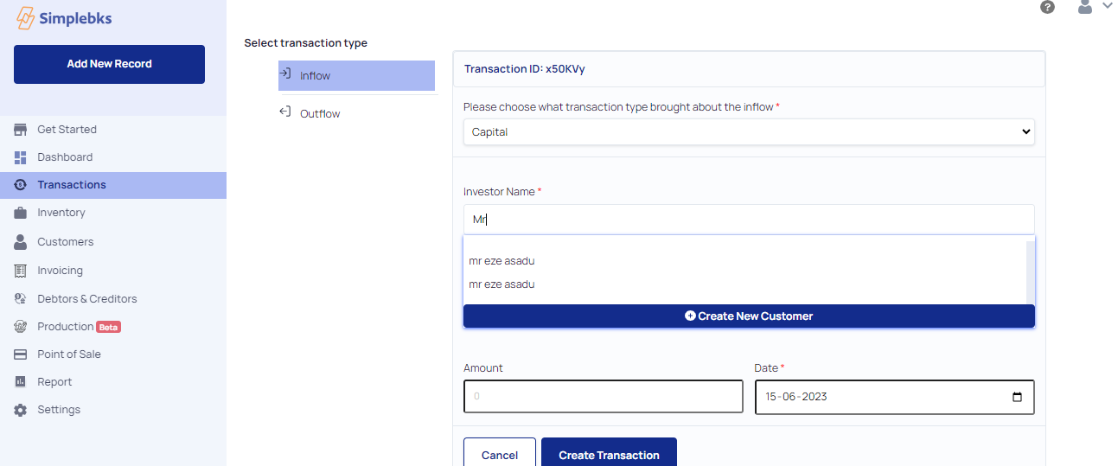
Task: Click the Add New Record button
Action: 109,64
